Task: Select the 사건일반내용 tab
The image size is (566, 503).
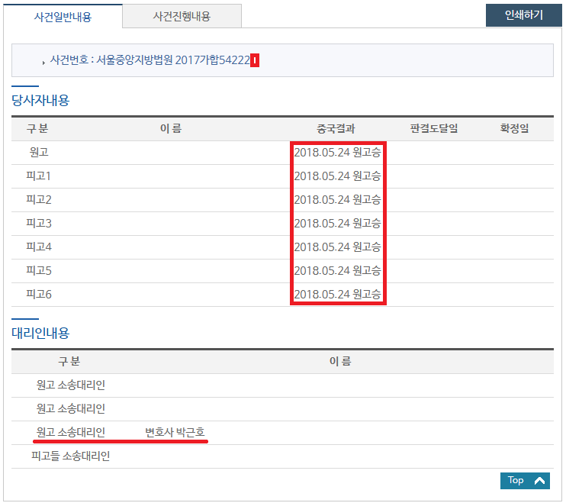Action: [63, 16]
